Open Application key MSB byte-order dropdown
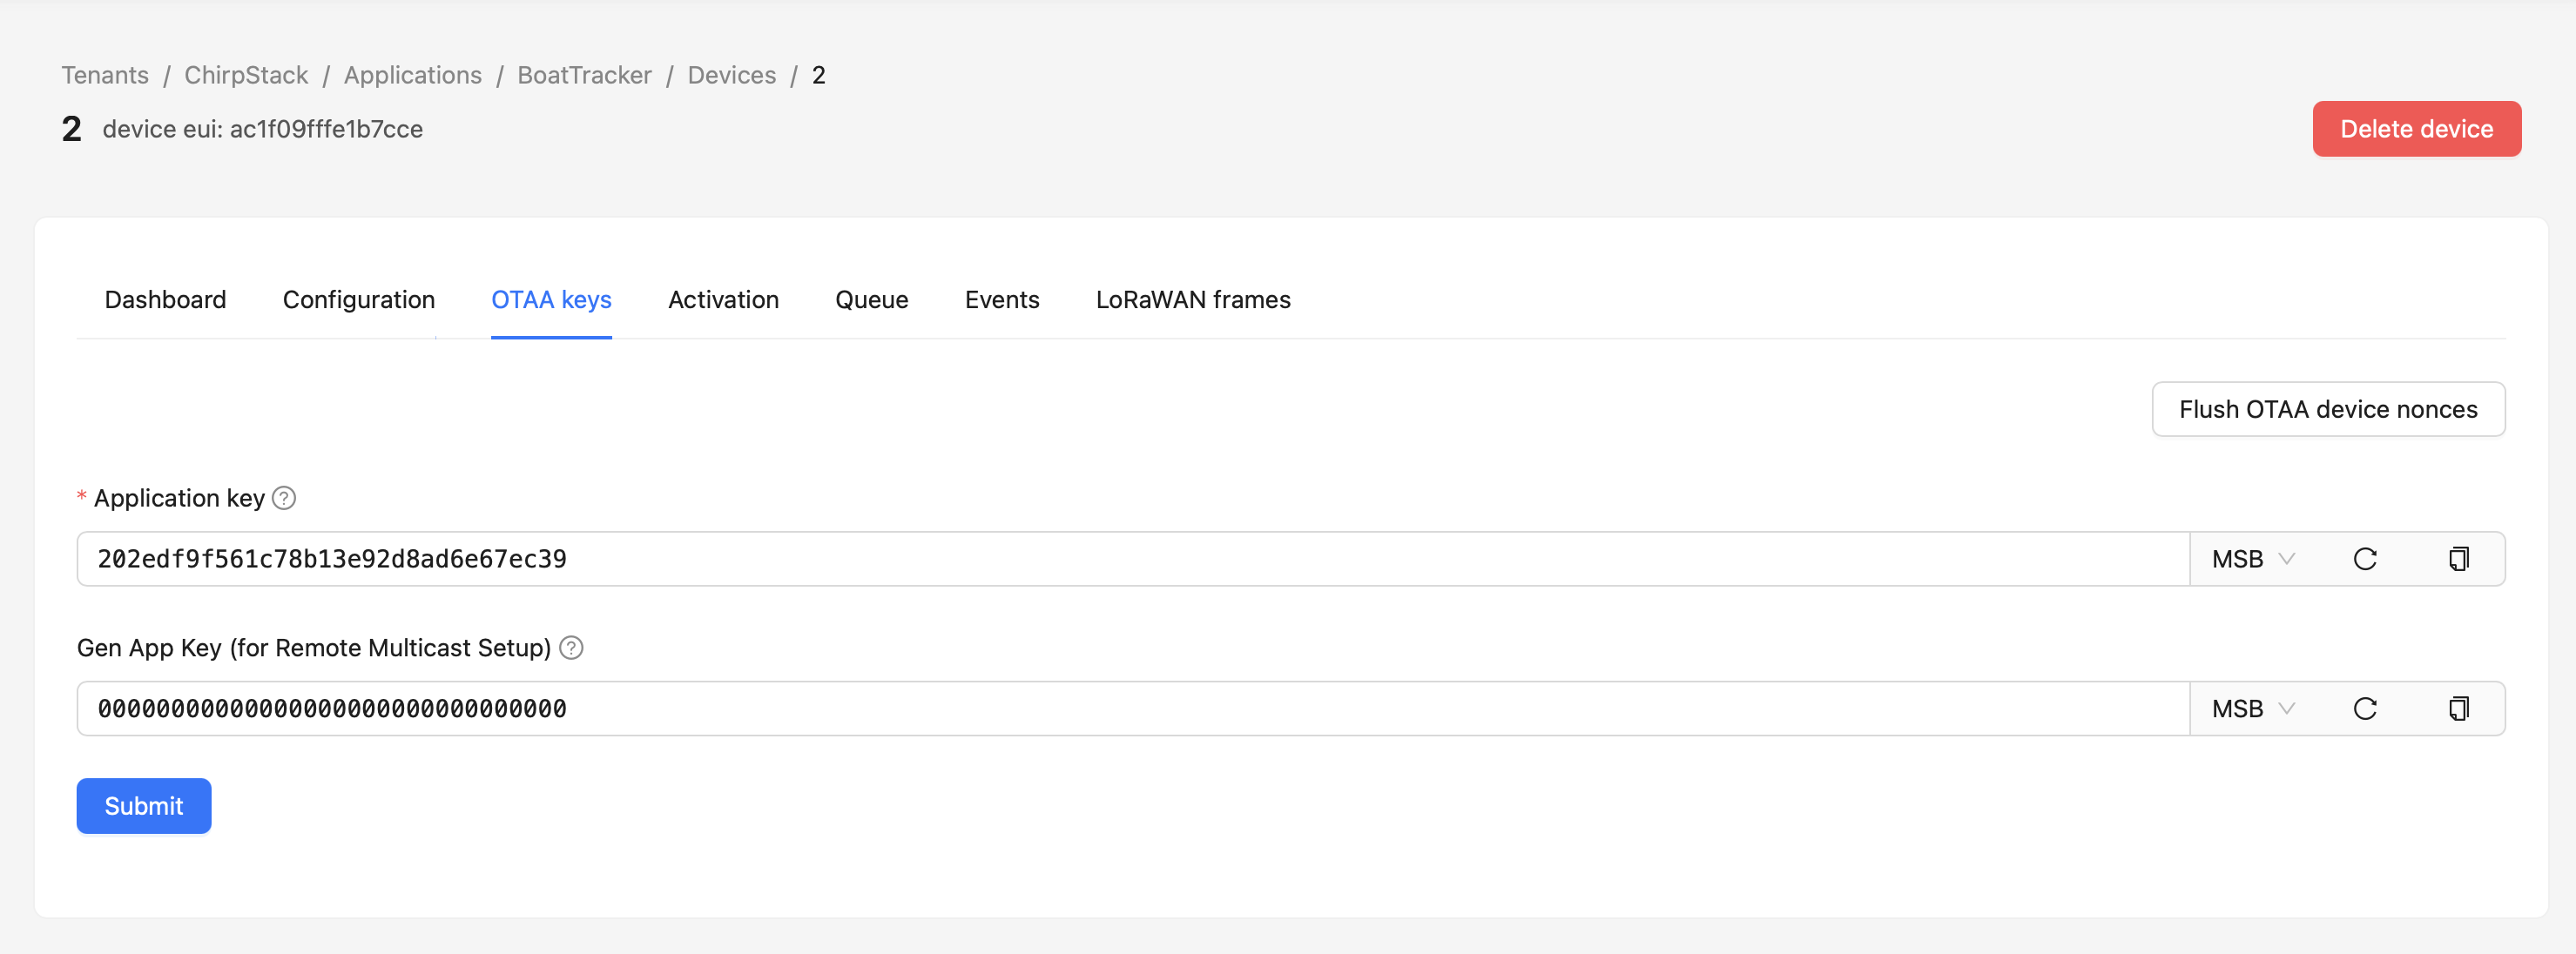This screenshot has width=2576, height=954. pos(2252,559)
